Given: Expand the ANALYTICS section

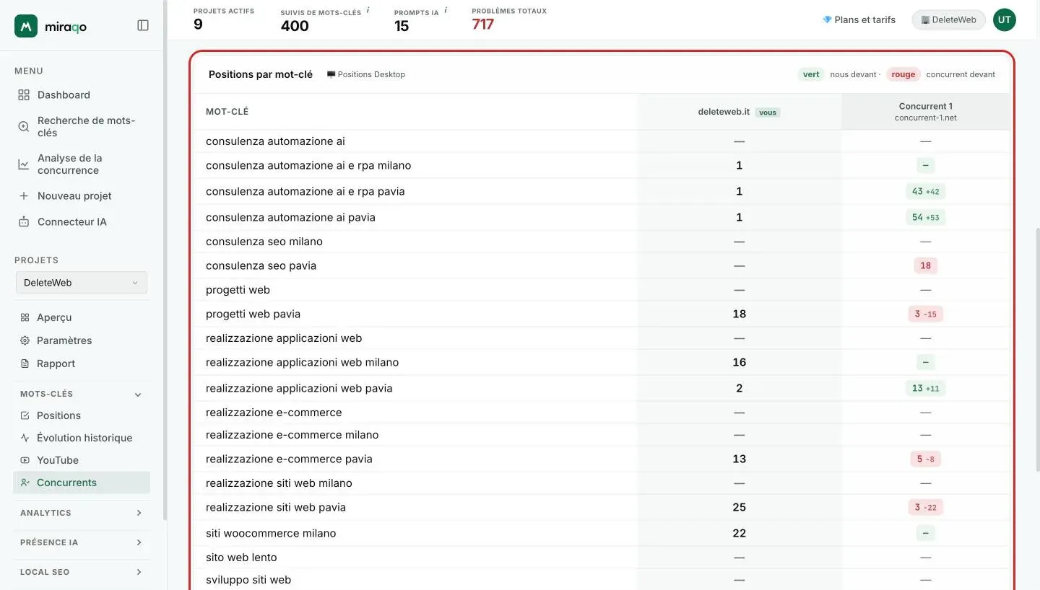Looking at the screenshot, I should coord(82,513).
